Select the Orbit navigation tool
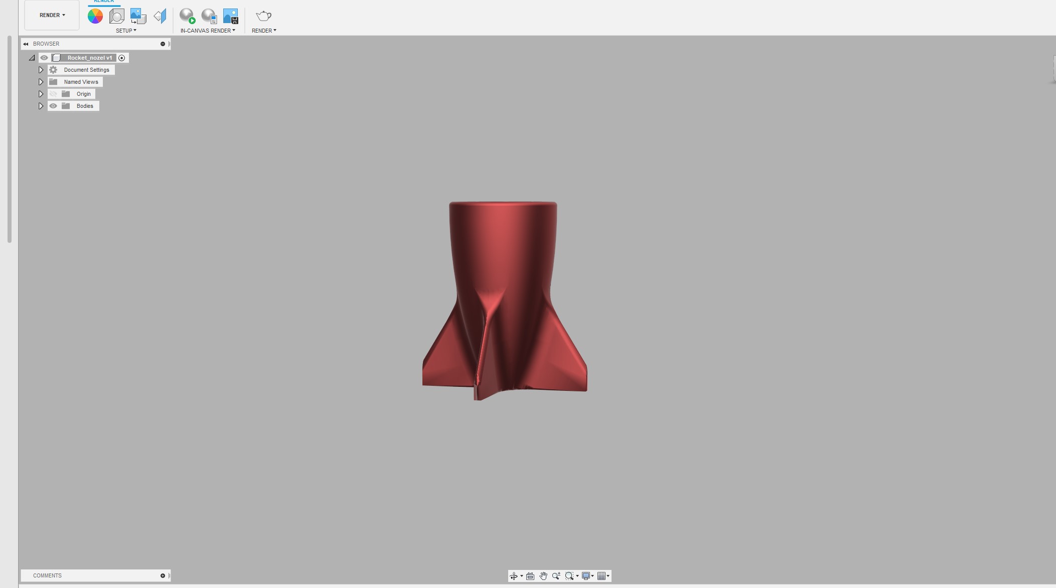The height and width of the screenshot is (588, 1056). coord(513,576)
